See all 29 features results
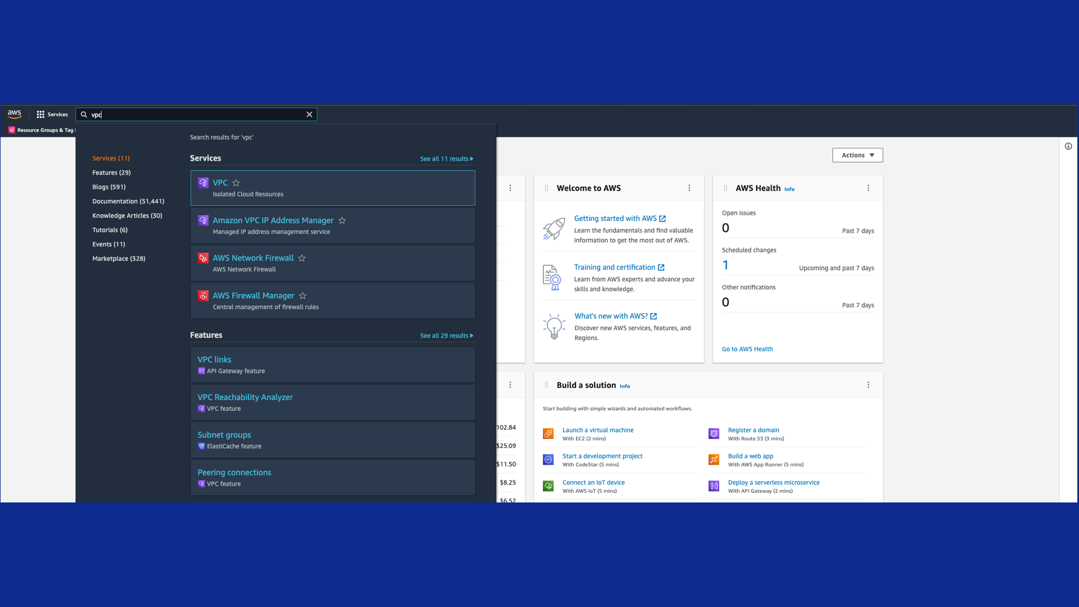The width and height of the screenshot is (1079, 607). click(447, 336)
